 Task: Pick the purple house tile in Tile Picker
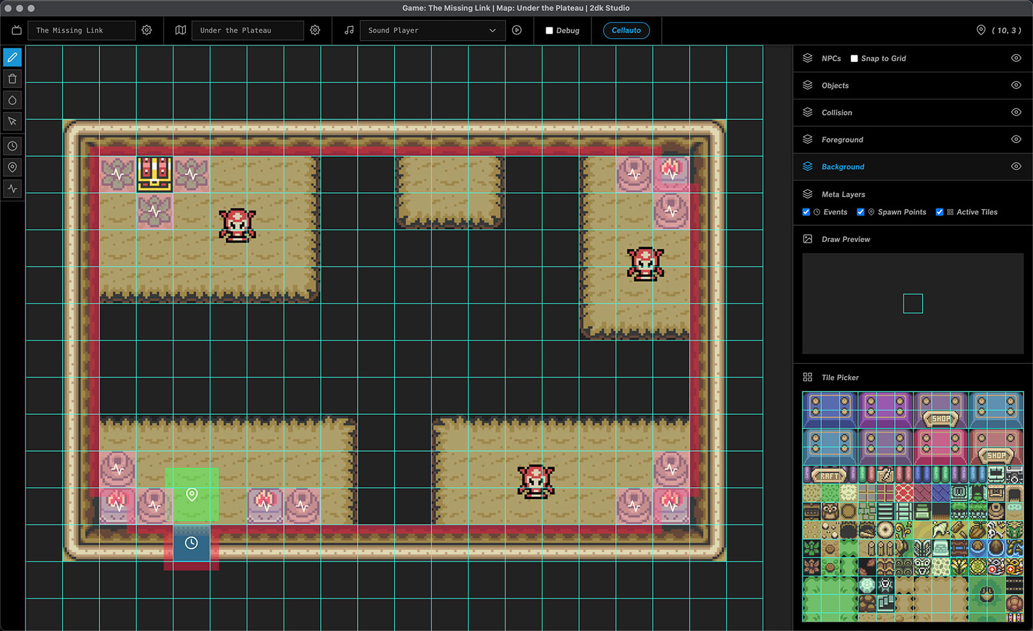tap(885, 410)
